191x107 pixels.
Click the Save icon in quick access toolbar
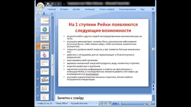pos(48,4)
